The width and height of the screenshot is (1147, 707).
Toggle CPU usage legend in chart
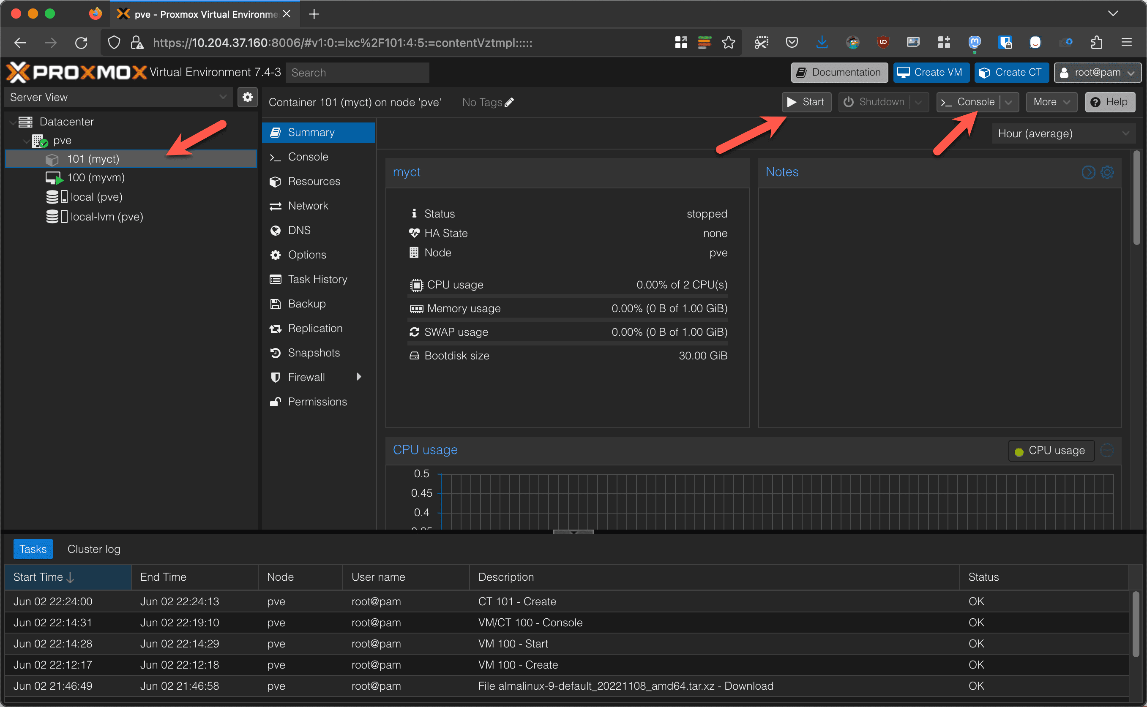pos(1051,450)
